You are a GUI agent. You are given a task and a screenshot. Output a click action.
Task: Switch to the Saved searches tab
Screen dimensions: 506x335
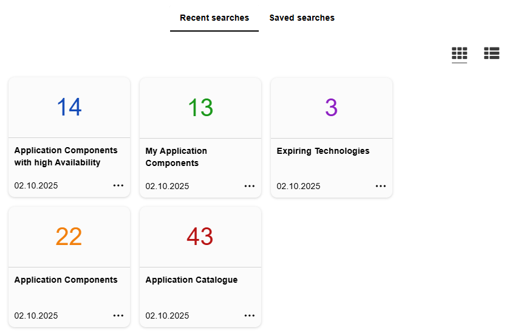(302, 18)
